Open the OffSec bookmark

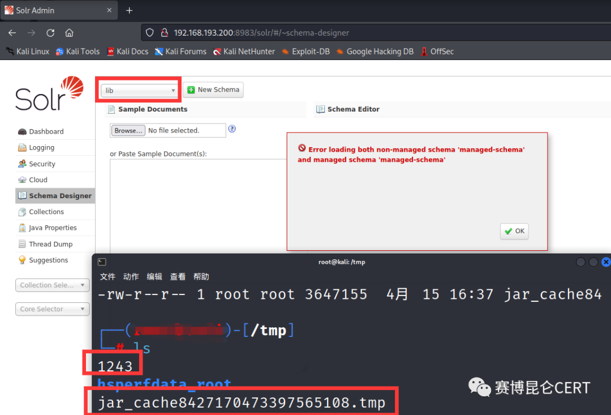pyautogui.click(x=437, y=52)
